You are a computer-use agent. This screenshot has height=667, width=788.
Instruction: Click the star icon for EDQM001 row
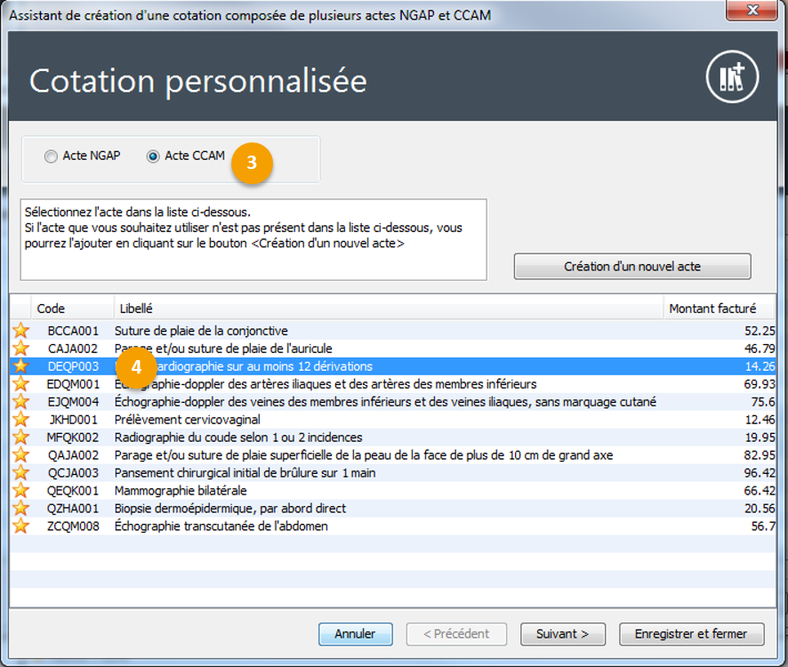(x=20, y=384)
